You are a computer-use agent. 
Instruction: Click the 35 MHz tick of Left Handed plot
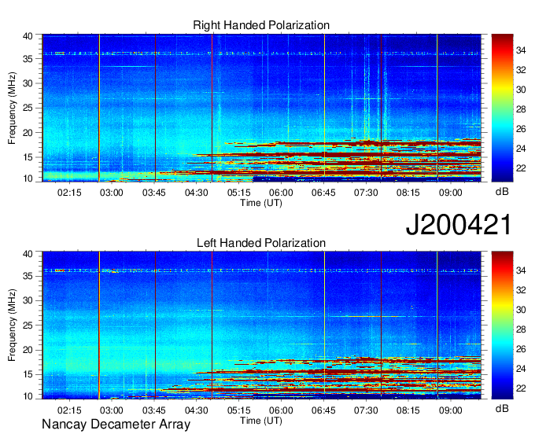pyautogui.click(x=28, y=276)
